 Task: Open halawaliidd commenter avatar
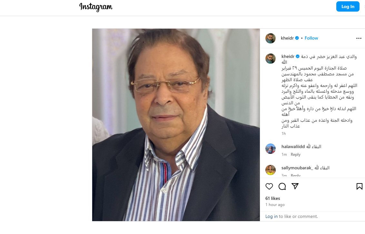coord(271,149)
